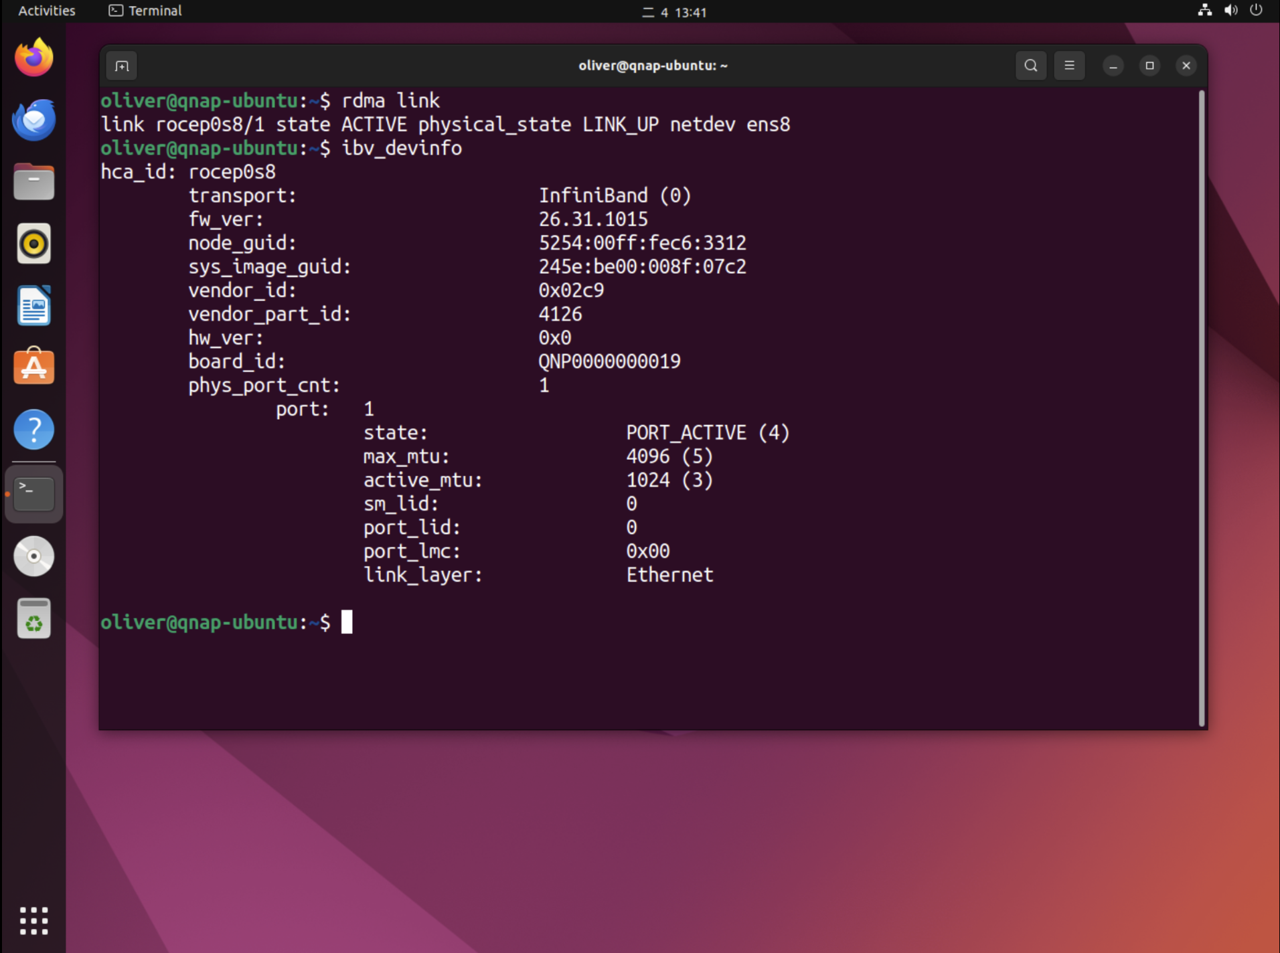Viewport: 1280px width, 953px height.
Task: Open Ubuntu Software store in the dock
Action: [x=33, y=367]
